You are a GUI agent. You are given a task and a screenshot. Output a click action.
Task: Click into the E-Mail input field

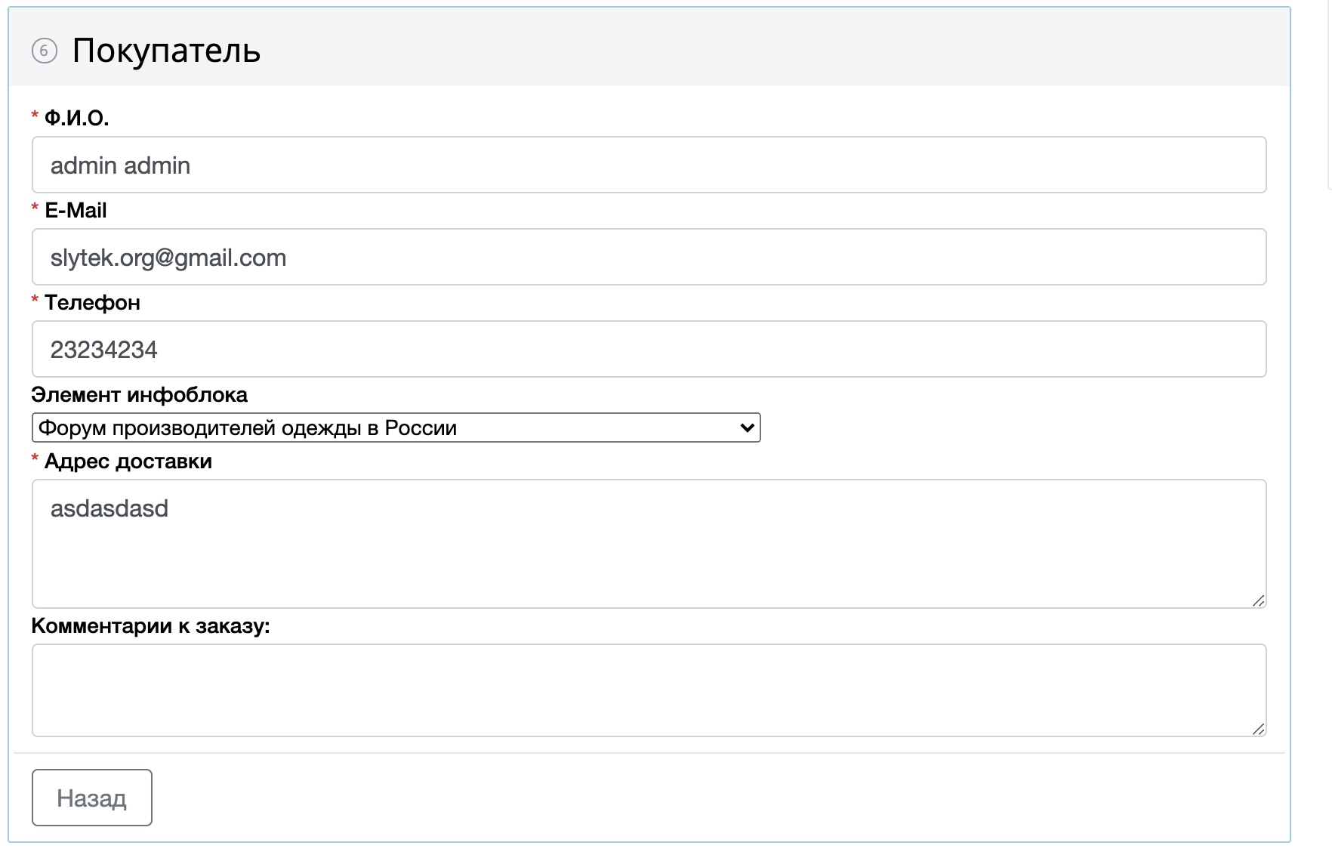(x=648, y=257)
